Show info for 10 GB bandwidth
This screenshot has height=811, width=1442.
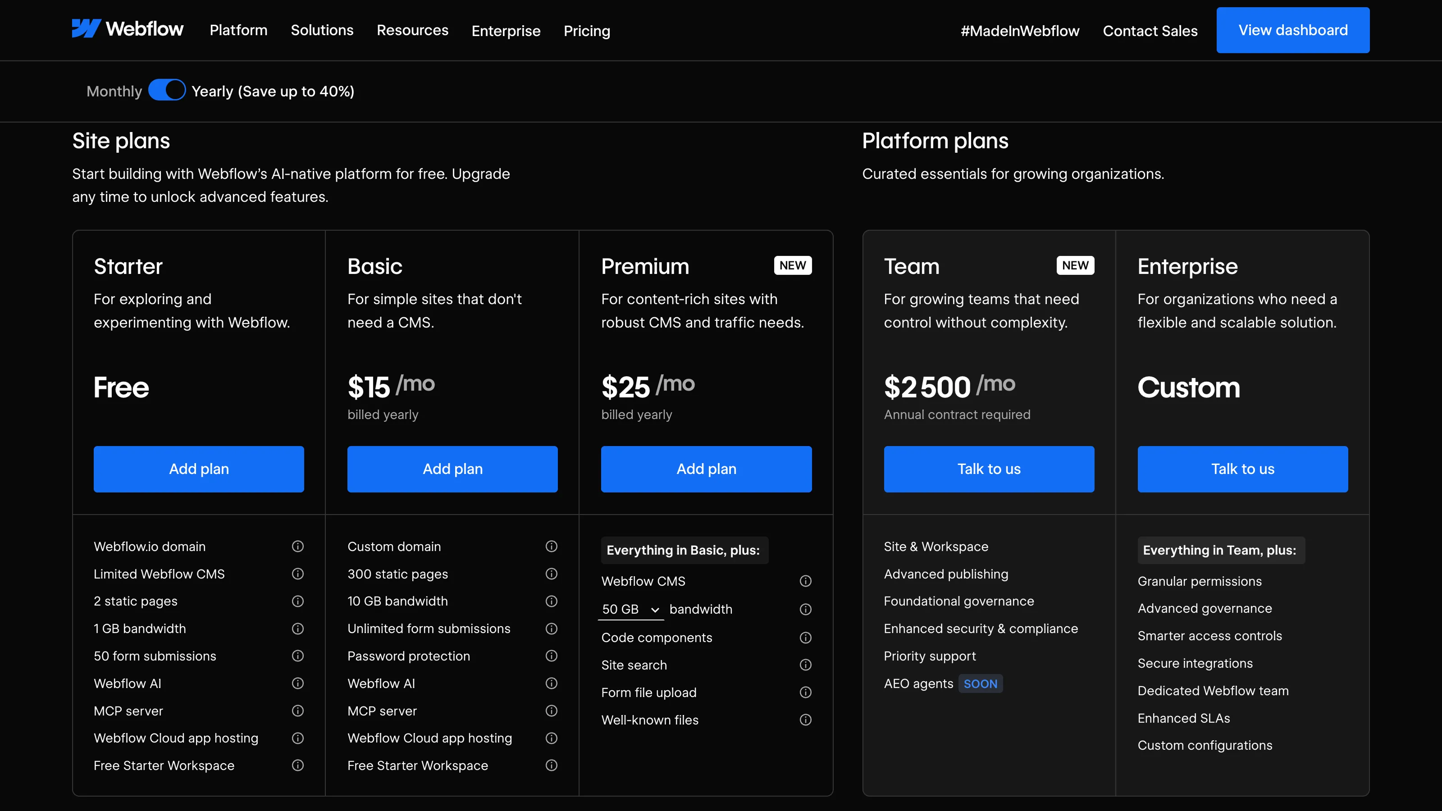(552, 601)
